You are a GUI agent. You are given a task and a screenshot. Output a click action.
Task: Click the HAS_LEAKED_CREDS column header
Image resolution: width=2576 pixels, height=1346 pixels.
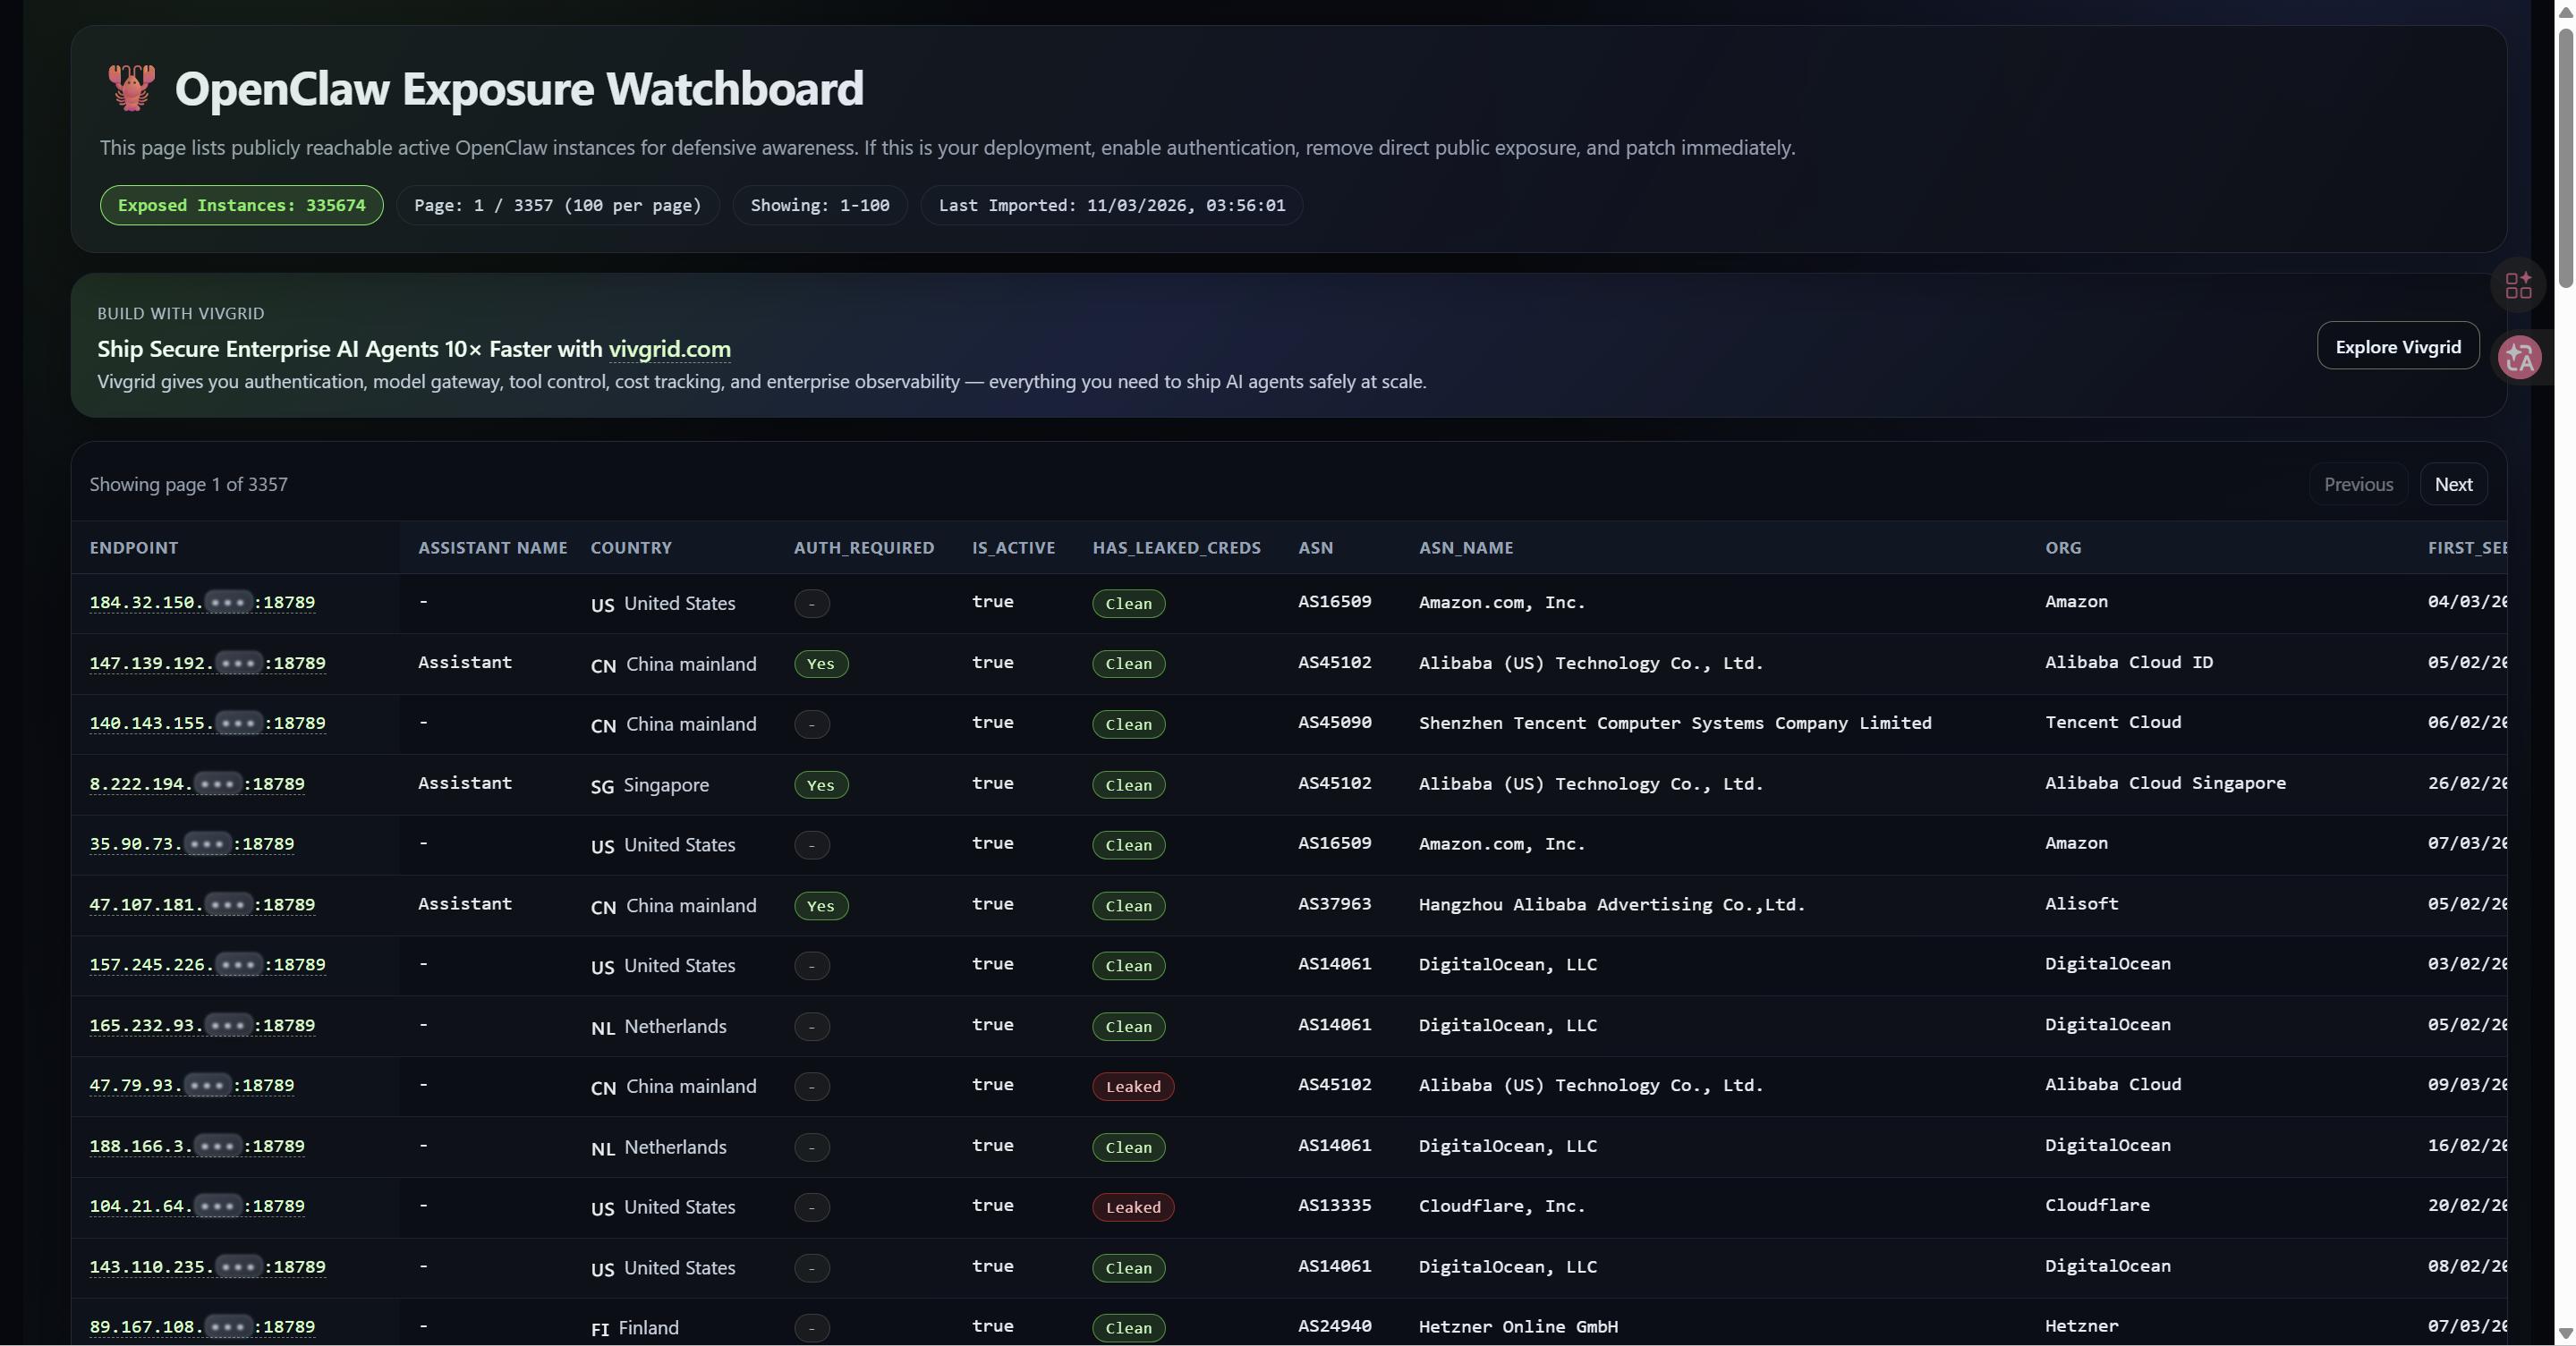click(x=1176, y=547)
